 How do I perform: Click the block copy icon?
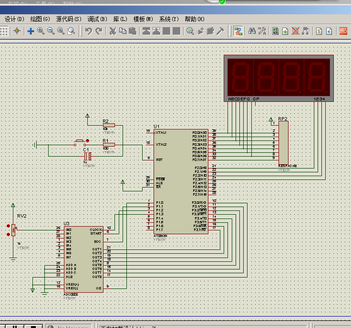[x=146, y=31]
